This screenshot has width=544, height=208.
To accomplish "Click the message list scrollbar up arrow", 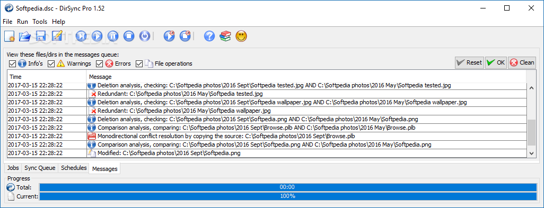I will [x=531, y=88].
